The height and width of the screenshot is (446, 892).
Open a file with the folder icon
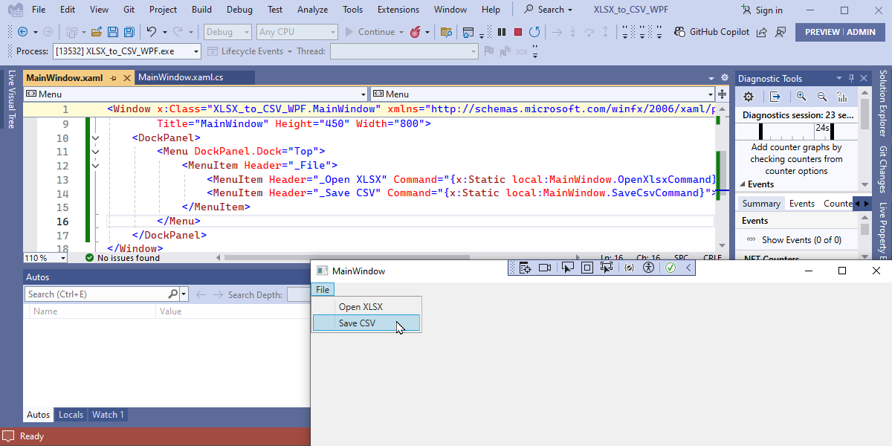click(x=97, y=32)
